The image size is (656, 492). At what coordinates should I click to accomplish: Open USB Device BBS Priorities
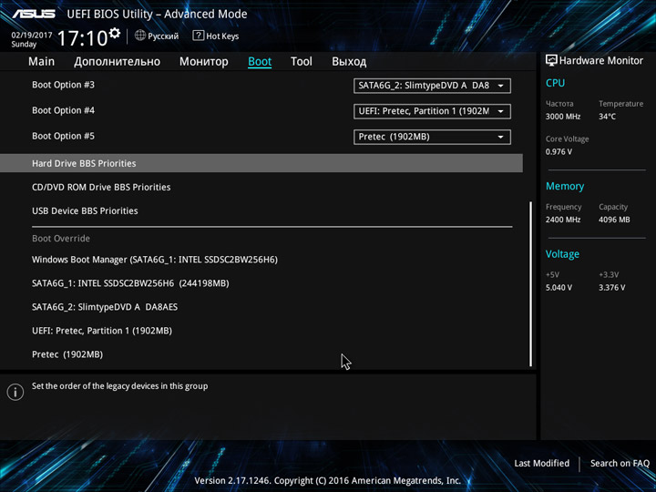click(85, 210)
